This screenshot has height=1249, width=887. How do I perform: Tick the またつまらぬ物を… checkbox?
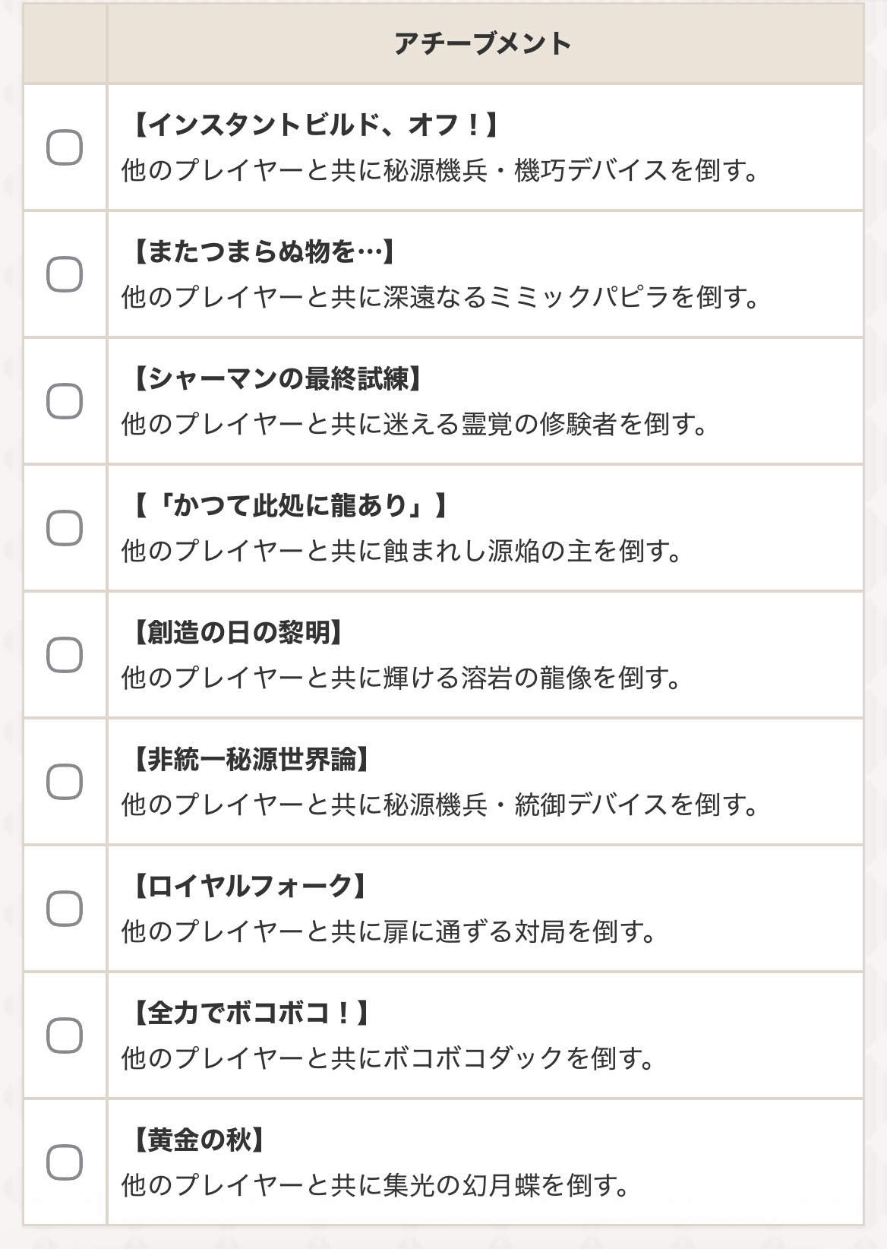pos(65,274)
